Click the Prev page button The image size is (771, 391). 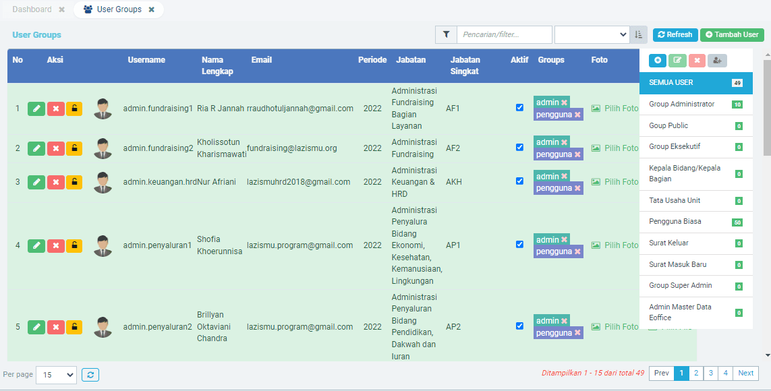tap(661, 373)
